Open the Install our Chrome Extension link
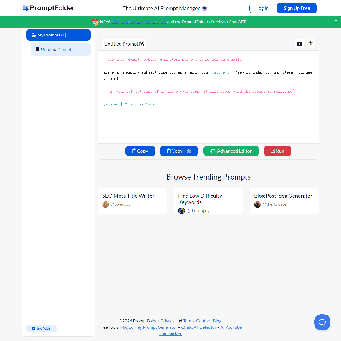This screenshot has height=341, width=341. pos(139,22)
